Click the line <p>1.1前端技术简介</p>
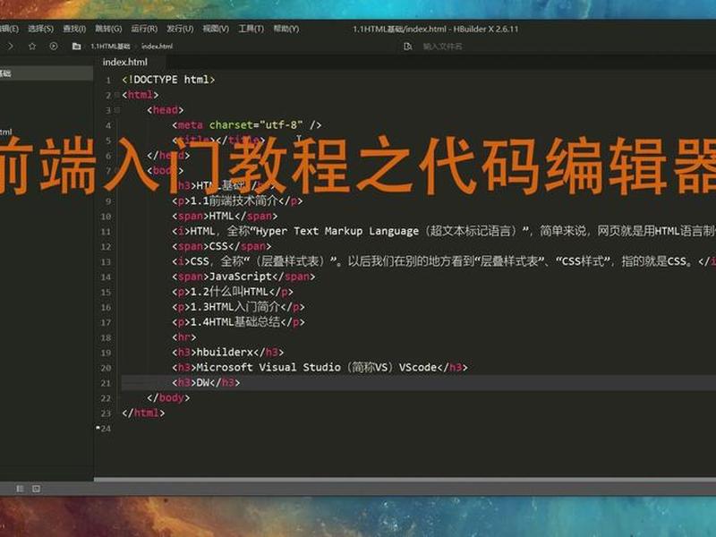The height and width of the screenshot is (537, 716). coord(237,200)
